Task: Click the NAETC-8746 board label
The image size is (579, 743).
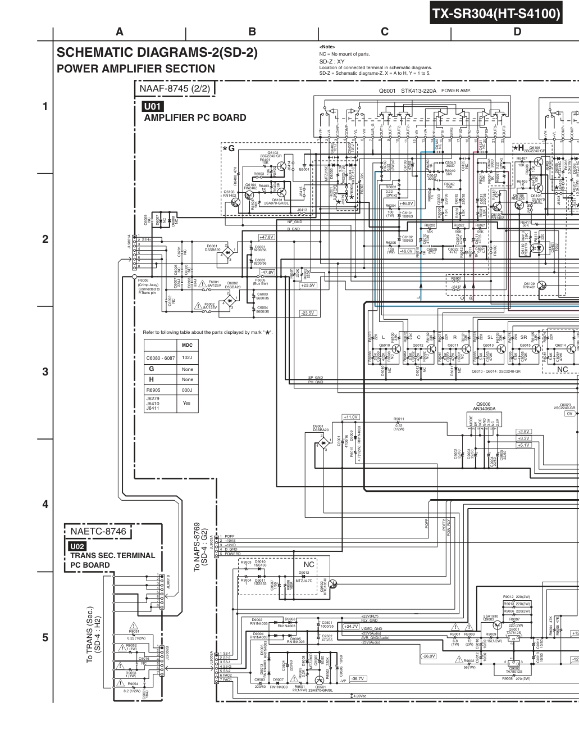Action: [x=98, y=531]
